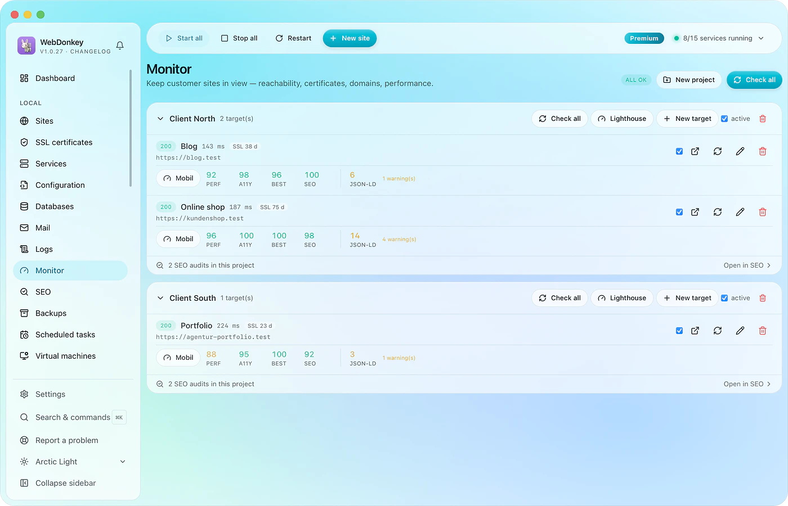The width and height of the screenshot is (788, 506).
Task: Delete the Online shop target
Action: (763, 212)
